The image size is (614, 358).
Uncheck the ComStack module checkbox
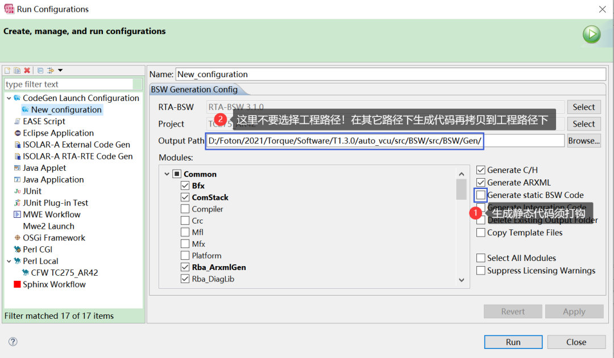click(x=185, y=197)
